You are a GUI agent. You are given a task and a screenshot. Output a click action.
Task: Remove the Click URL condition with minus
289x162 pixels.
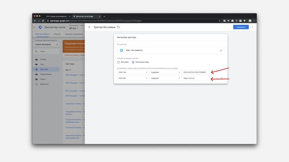click(217, 78)
